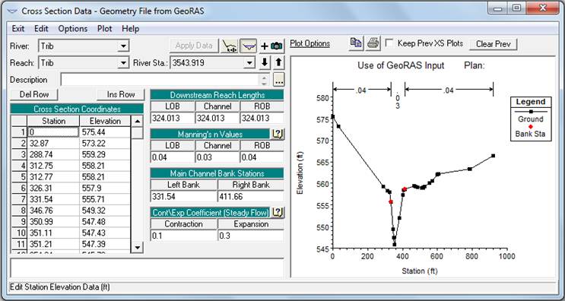Click the channel cross-section shape icon

point(248,46)
